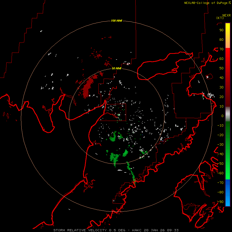Click the 50 value on the velocity scale
The width and height of the screenshot is (232, 232).
point(221,68)
